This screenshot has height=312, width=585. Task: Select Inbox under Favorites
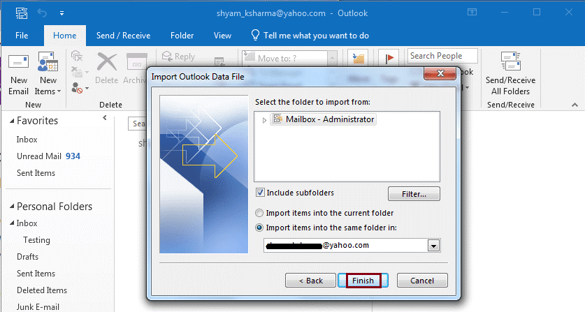click(x=27, y=140)
